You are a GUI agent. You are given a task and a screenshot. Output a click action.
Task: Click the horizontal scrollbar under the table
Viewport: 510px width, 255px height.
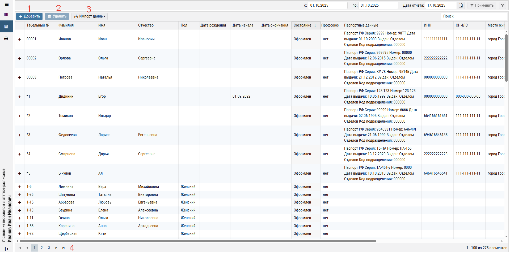pos(198,241)
